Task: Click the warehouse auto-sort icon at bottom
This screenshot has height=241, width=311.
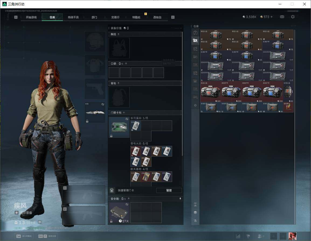Action: pyautogui.click(x=195, y=220)
